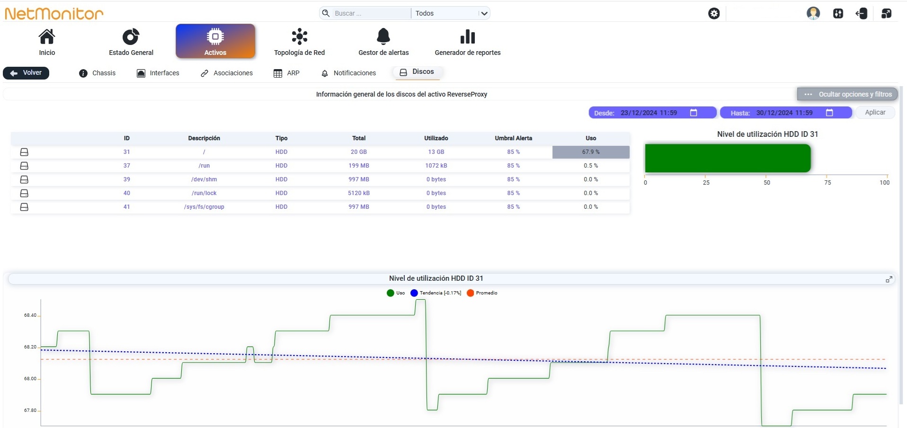Open the Hasta date calendar picker
907x428 pixels.
tap(829, 113)
